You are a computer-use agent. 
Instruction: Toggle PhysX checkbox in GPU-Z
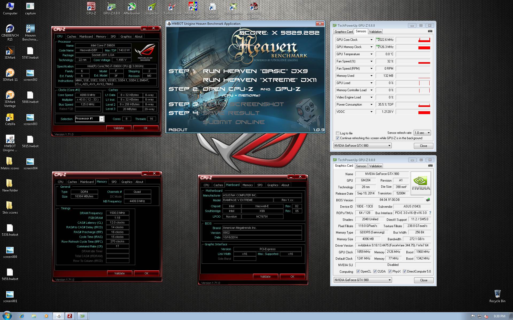pos(390,271)
